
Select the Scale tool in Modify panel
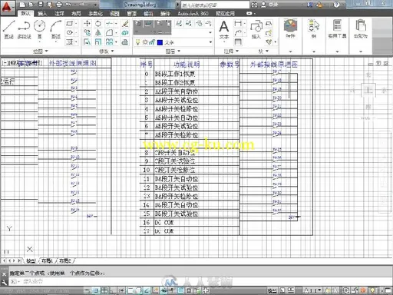pos(98,42)
